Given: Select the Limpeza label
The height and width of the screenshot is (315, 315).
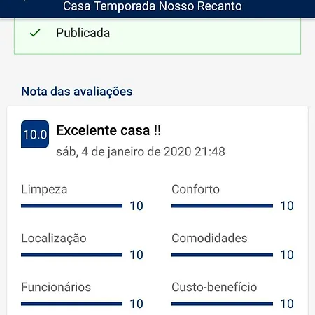Looking at the screenshot, I should coord(44,189).
